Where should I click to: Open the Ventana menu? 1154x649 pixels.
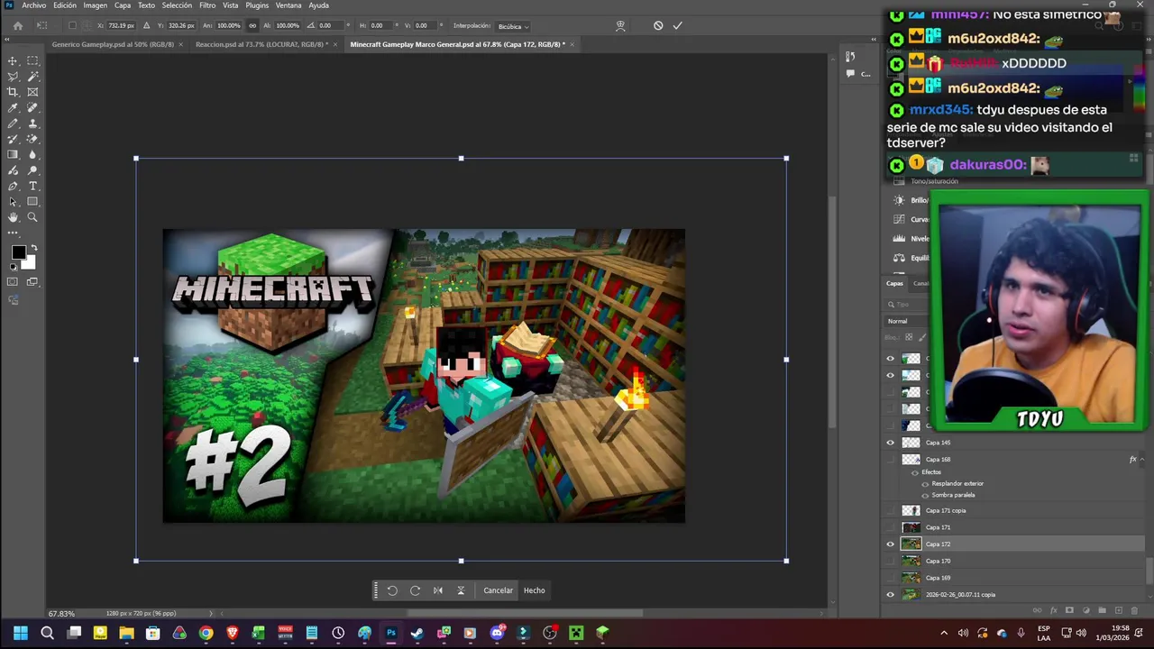coord(288,5)
